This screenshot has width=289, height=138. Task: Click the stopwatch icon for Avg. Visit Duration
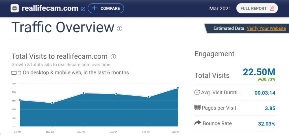point(197,92)
